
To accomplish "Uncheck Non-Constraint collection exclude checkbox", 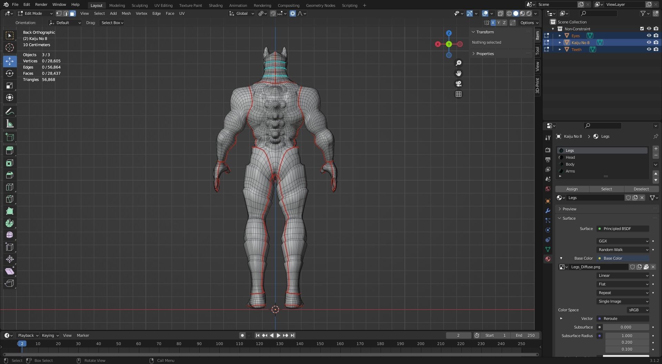I will (642, 29).
